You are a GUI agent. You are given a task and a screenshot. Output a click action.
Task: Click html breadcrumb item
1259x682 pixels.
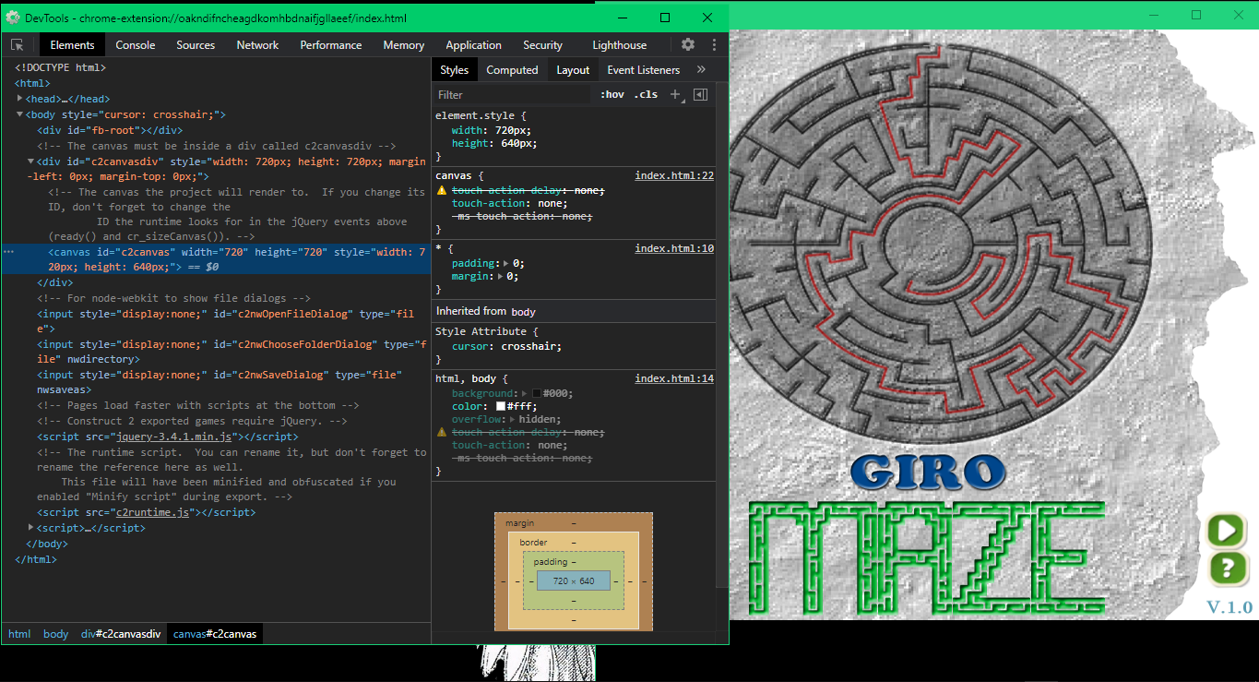coord(19,634)
